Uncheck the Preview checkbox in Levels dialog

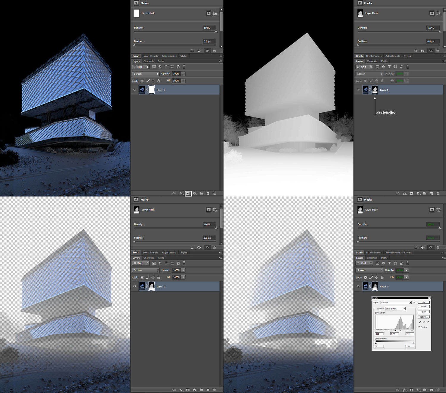coord(419,327)
